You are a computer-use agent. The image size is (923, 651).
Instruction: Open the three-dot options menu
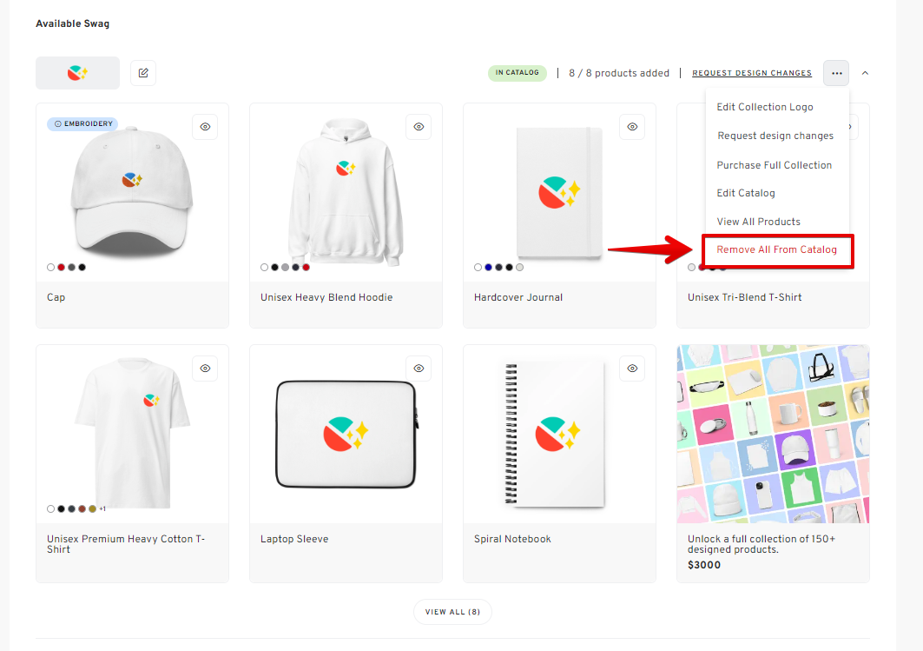pyautogui.click(x=835, y=73)
